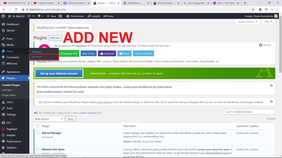Expand Screen Options panel
Screen dimensions: 282x158
(x=248, y=22)
